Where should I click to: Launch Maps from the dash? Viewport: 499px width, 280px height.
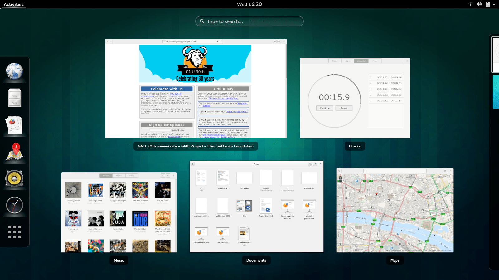(x=14, y=152)
